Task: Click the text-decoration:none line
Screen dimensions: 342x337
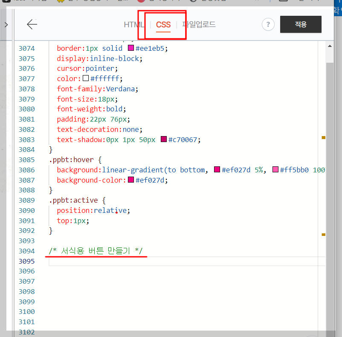Action: click(x=99, y=129)
